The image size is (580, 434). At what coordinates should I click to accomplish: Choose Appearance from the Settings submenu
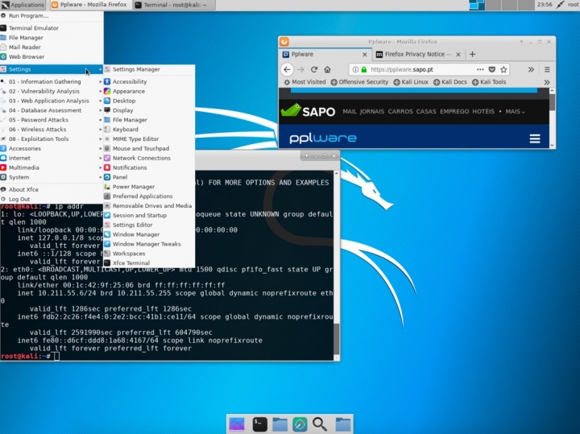(x=129, y=92)
